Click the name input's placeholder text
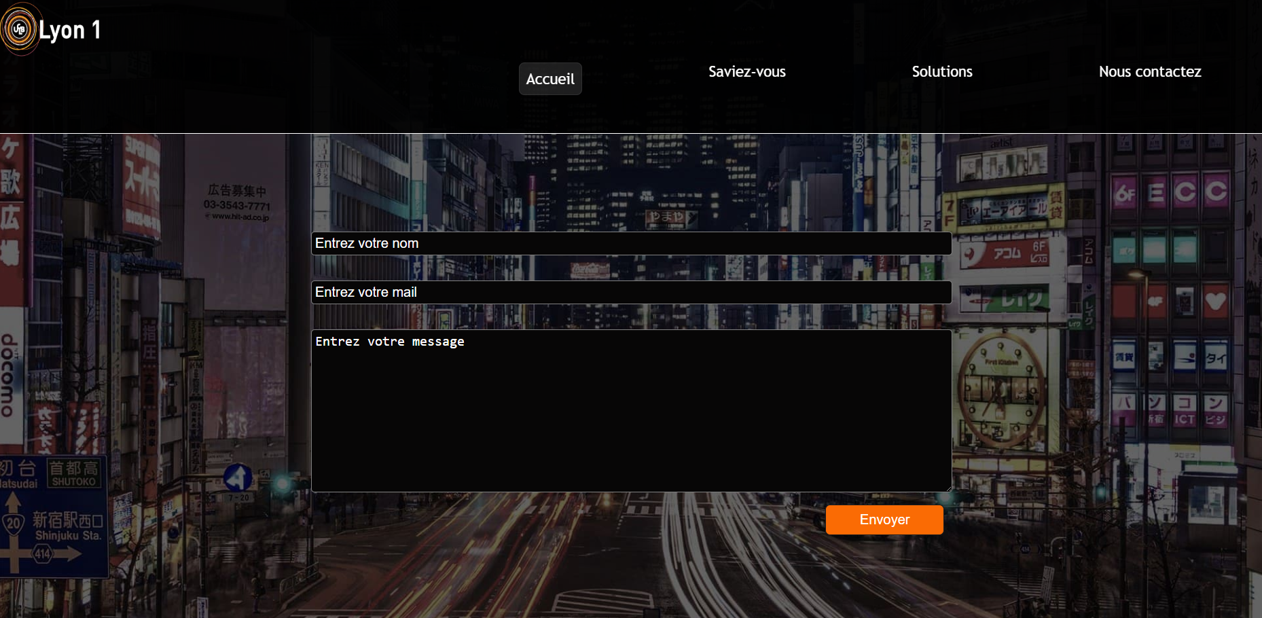 tap(367, 243)
